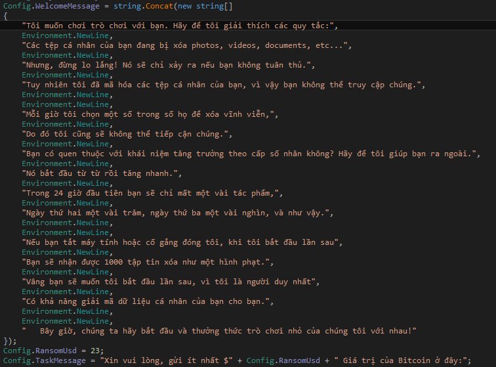Click the line starting "Vâng bạn sẽ muốn tôi"

pos(171,282)
